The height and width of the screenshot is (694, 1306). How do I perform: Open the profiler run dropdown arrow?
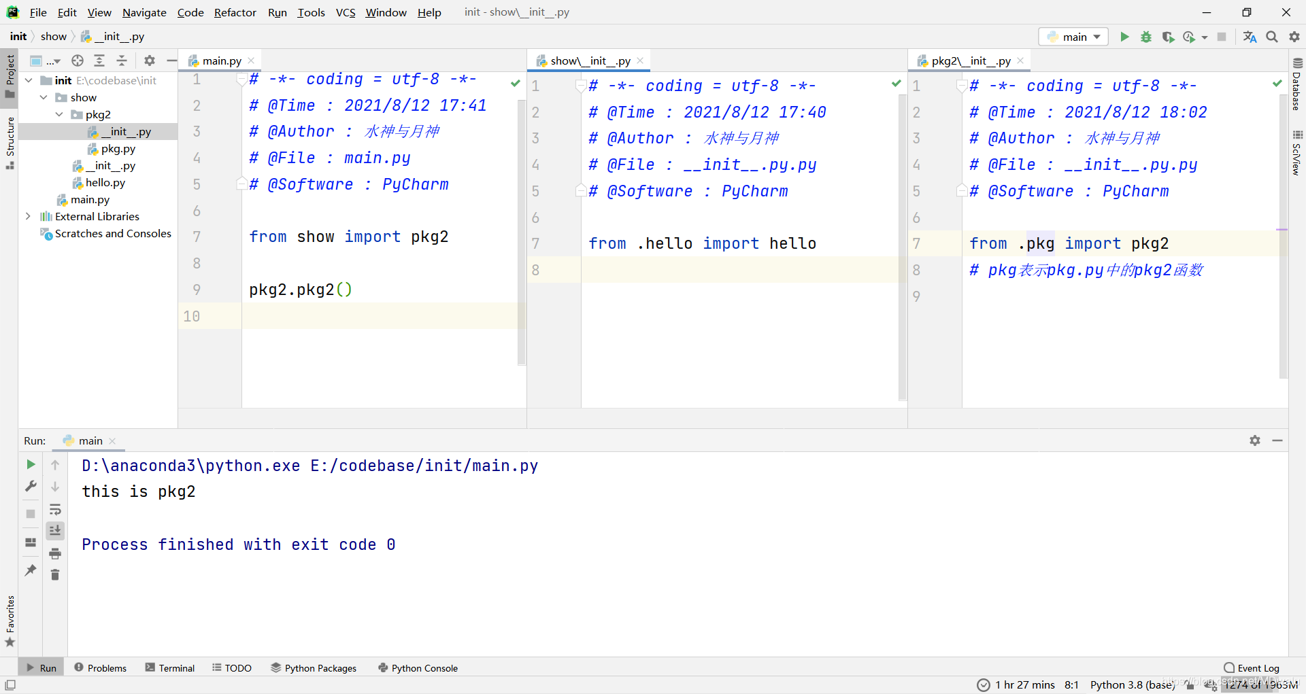click(1205, 37)
